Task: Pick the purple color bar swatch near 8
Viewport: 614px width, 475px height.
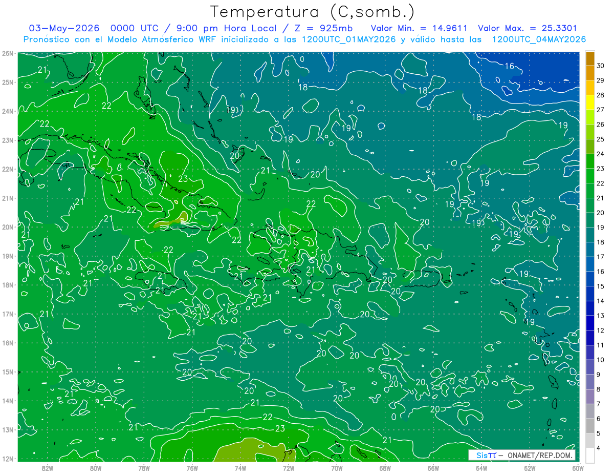Action: 590,396
